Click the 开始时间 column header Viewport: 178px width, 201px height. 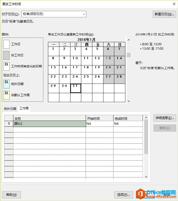[100, 118]
